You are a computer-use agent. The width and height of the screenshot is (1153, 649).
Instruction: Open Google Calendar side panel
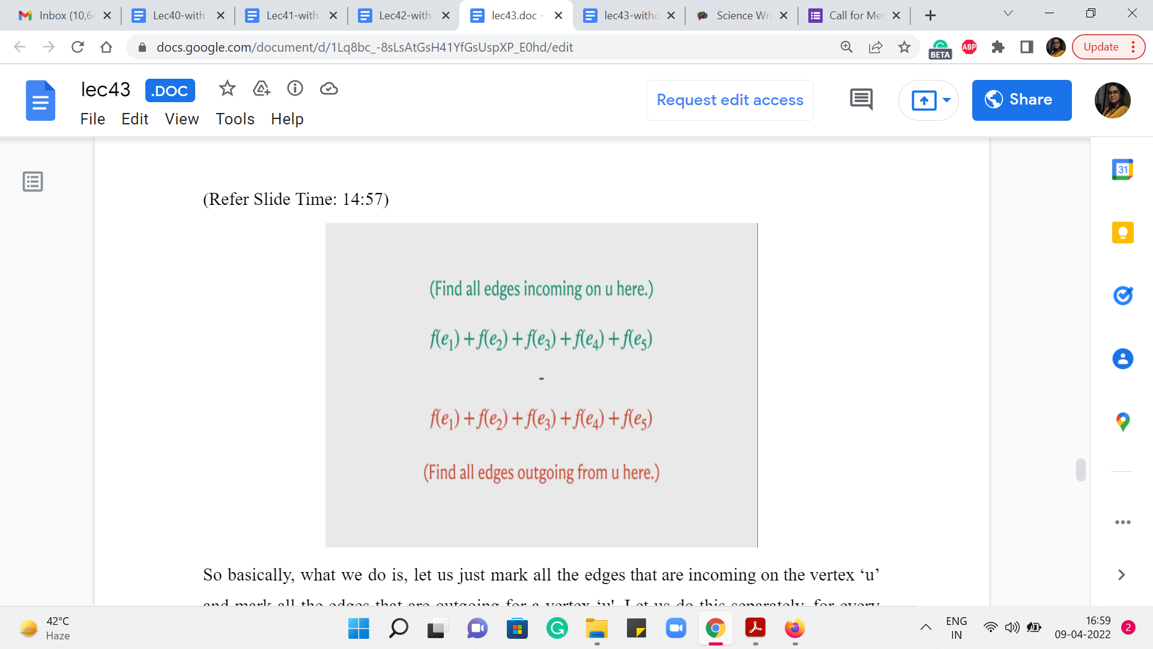pos(1122,170)
